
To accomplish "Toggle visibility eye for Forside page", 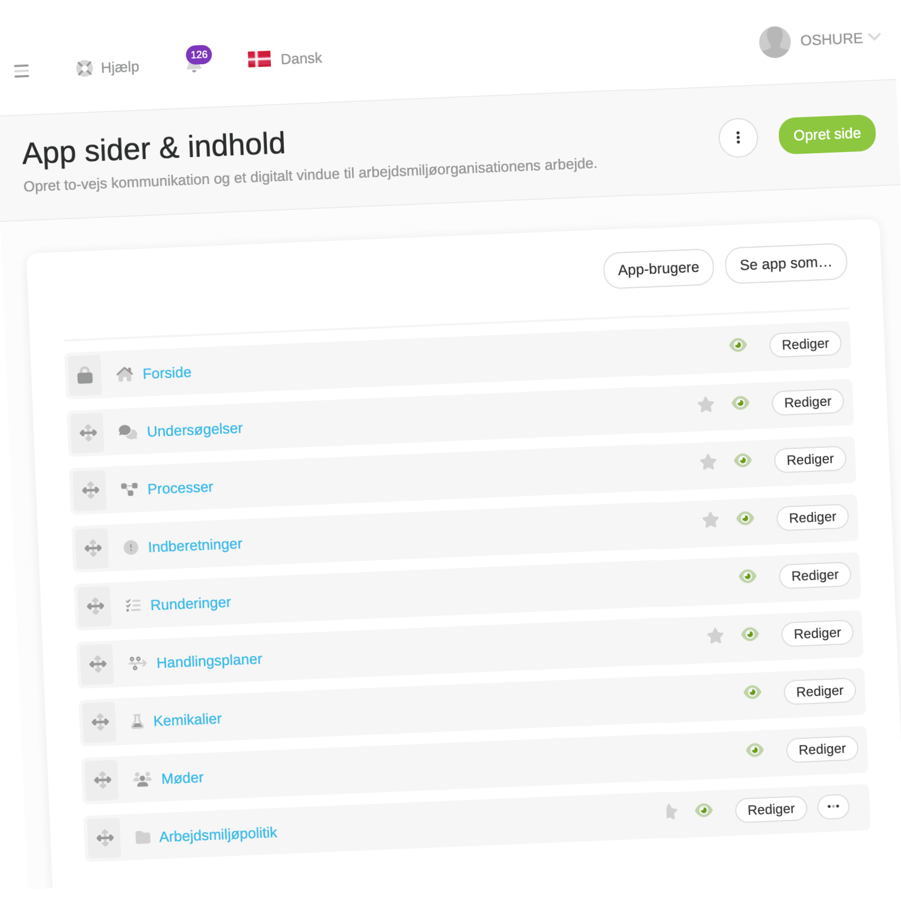I will [738, 345].
